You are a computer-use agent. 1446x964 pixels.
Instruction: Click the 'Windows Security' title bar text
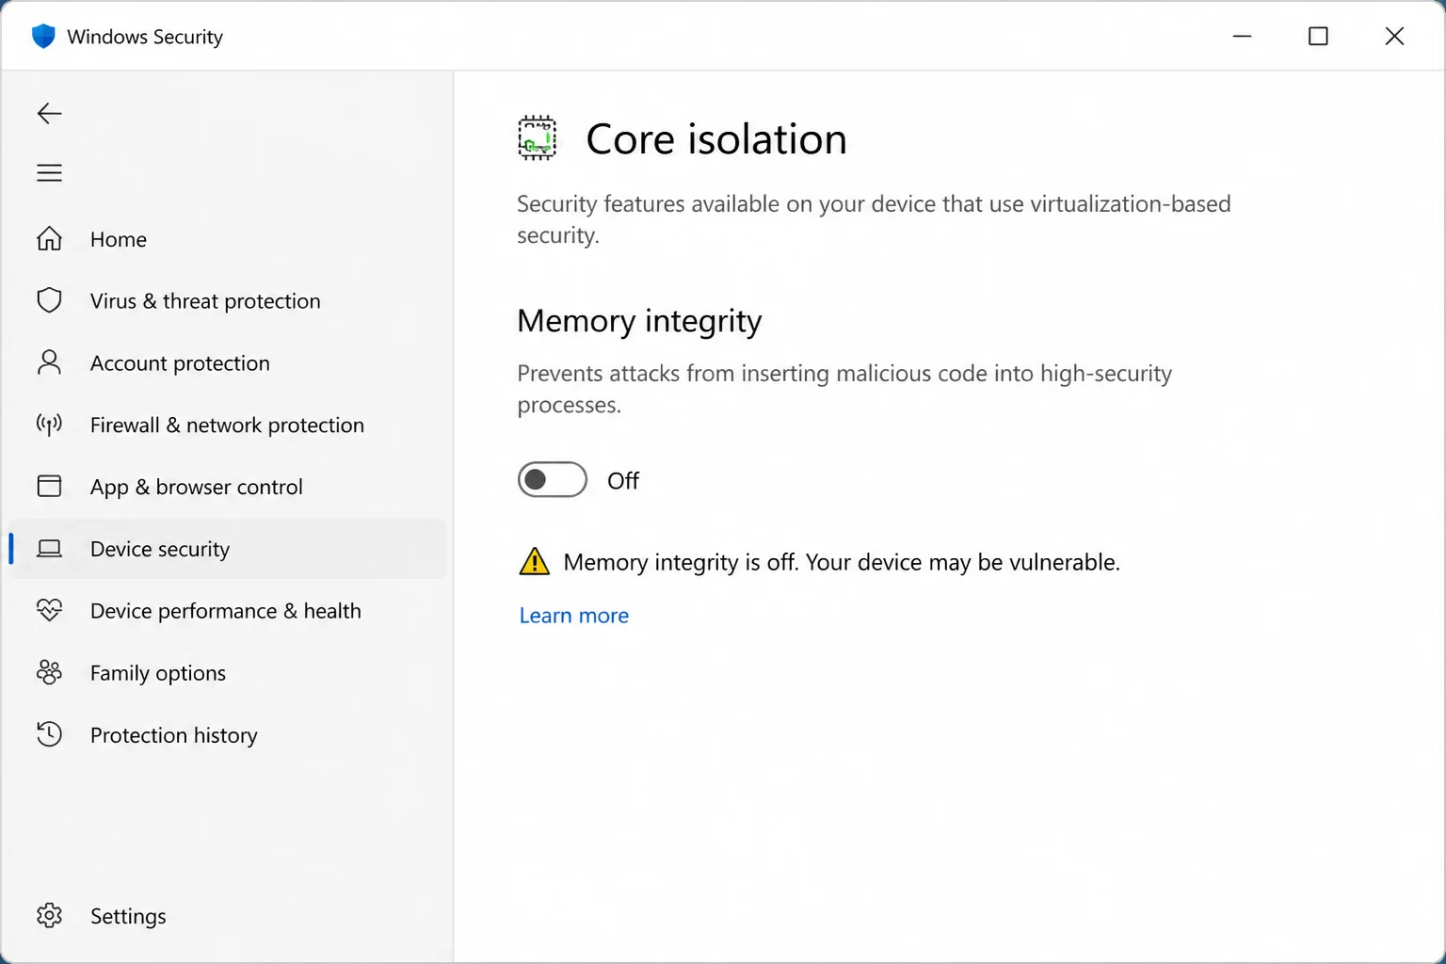(x=145, y=37)
